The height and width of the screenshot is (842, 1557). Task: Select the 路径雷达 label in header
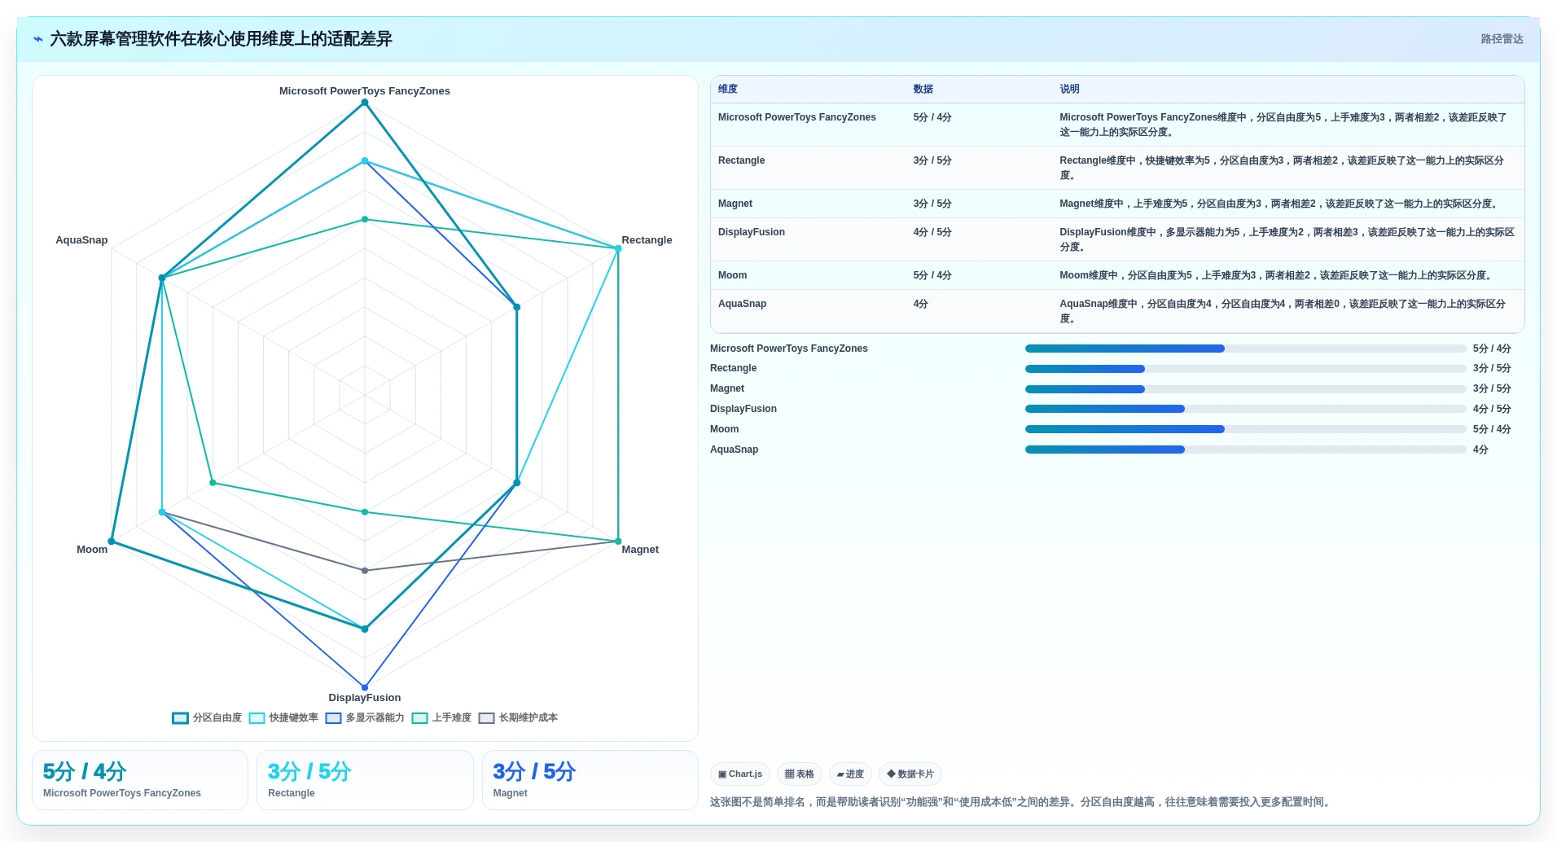point(1502,39)
